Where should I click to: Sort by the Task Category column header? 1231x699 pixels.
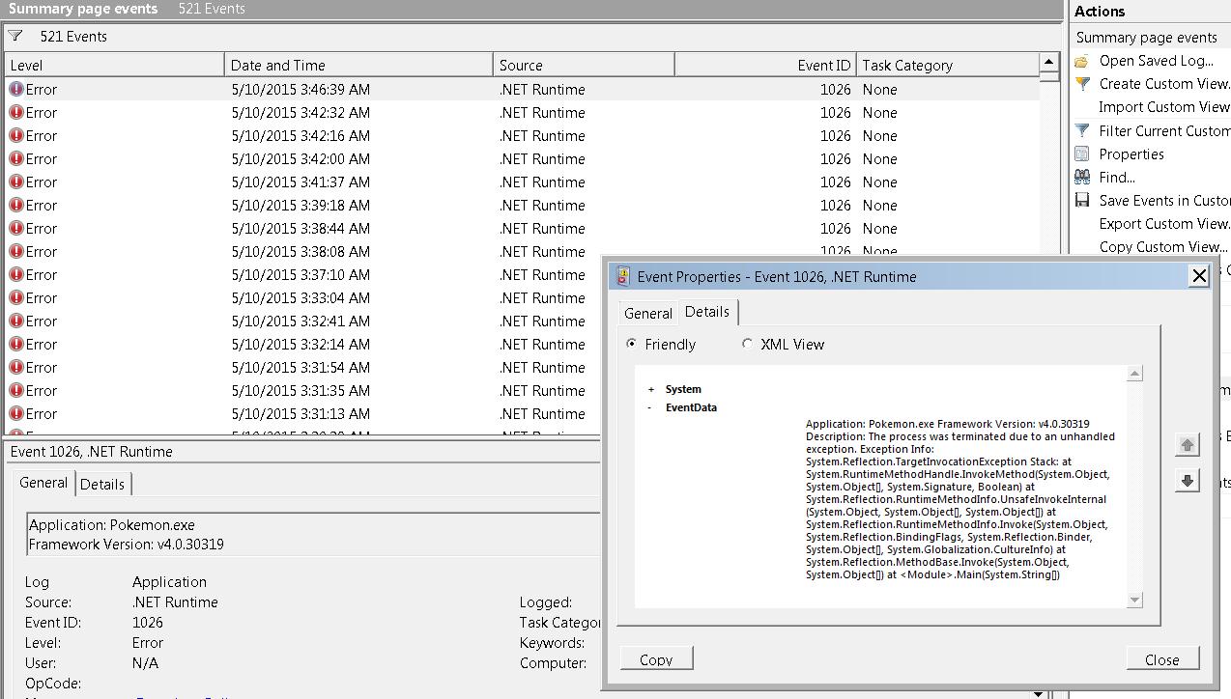coord(948,65)
